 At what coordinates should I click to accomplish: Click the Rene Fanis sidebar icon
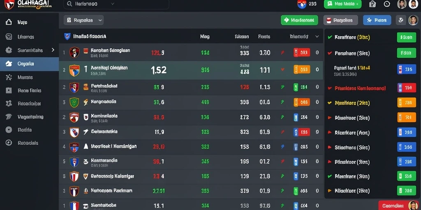click(9, 90)
